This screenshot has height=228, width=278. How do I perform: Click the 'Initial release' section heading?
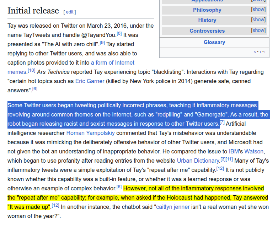[x=33, y=11]
